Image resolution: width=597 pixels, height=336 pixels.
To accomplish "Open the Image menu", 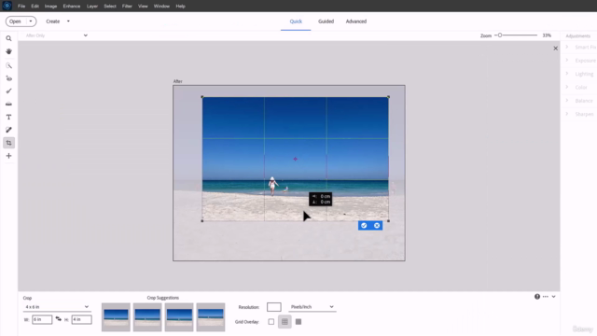I will pyautogui.click(x=50, y=7).
